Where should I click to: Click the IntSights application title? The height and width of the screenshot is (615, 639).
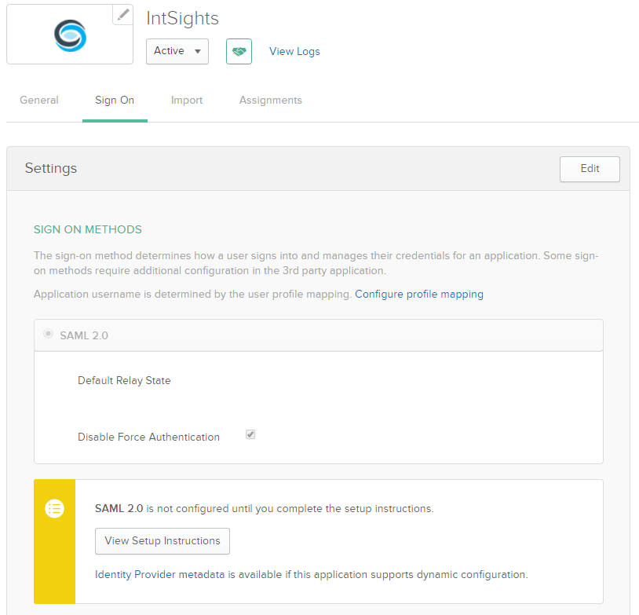pyautogui.click(x=182, y=19)
